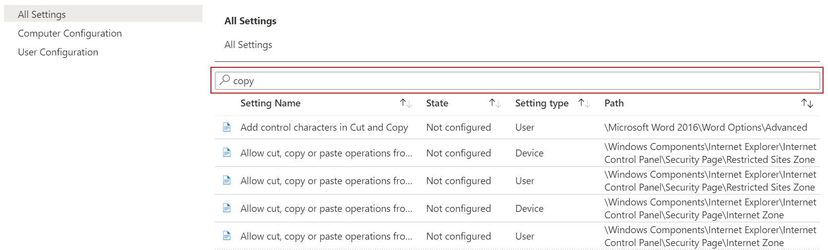Click 'Device' type in Restricted Sites Zone row

pyautogui.click(x=529, y=153)
